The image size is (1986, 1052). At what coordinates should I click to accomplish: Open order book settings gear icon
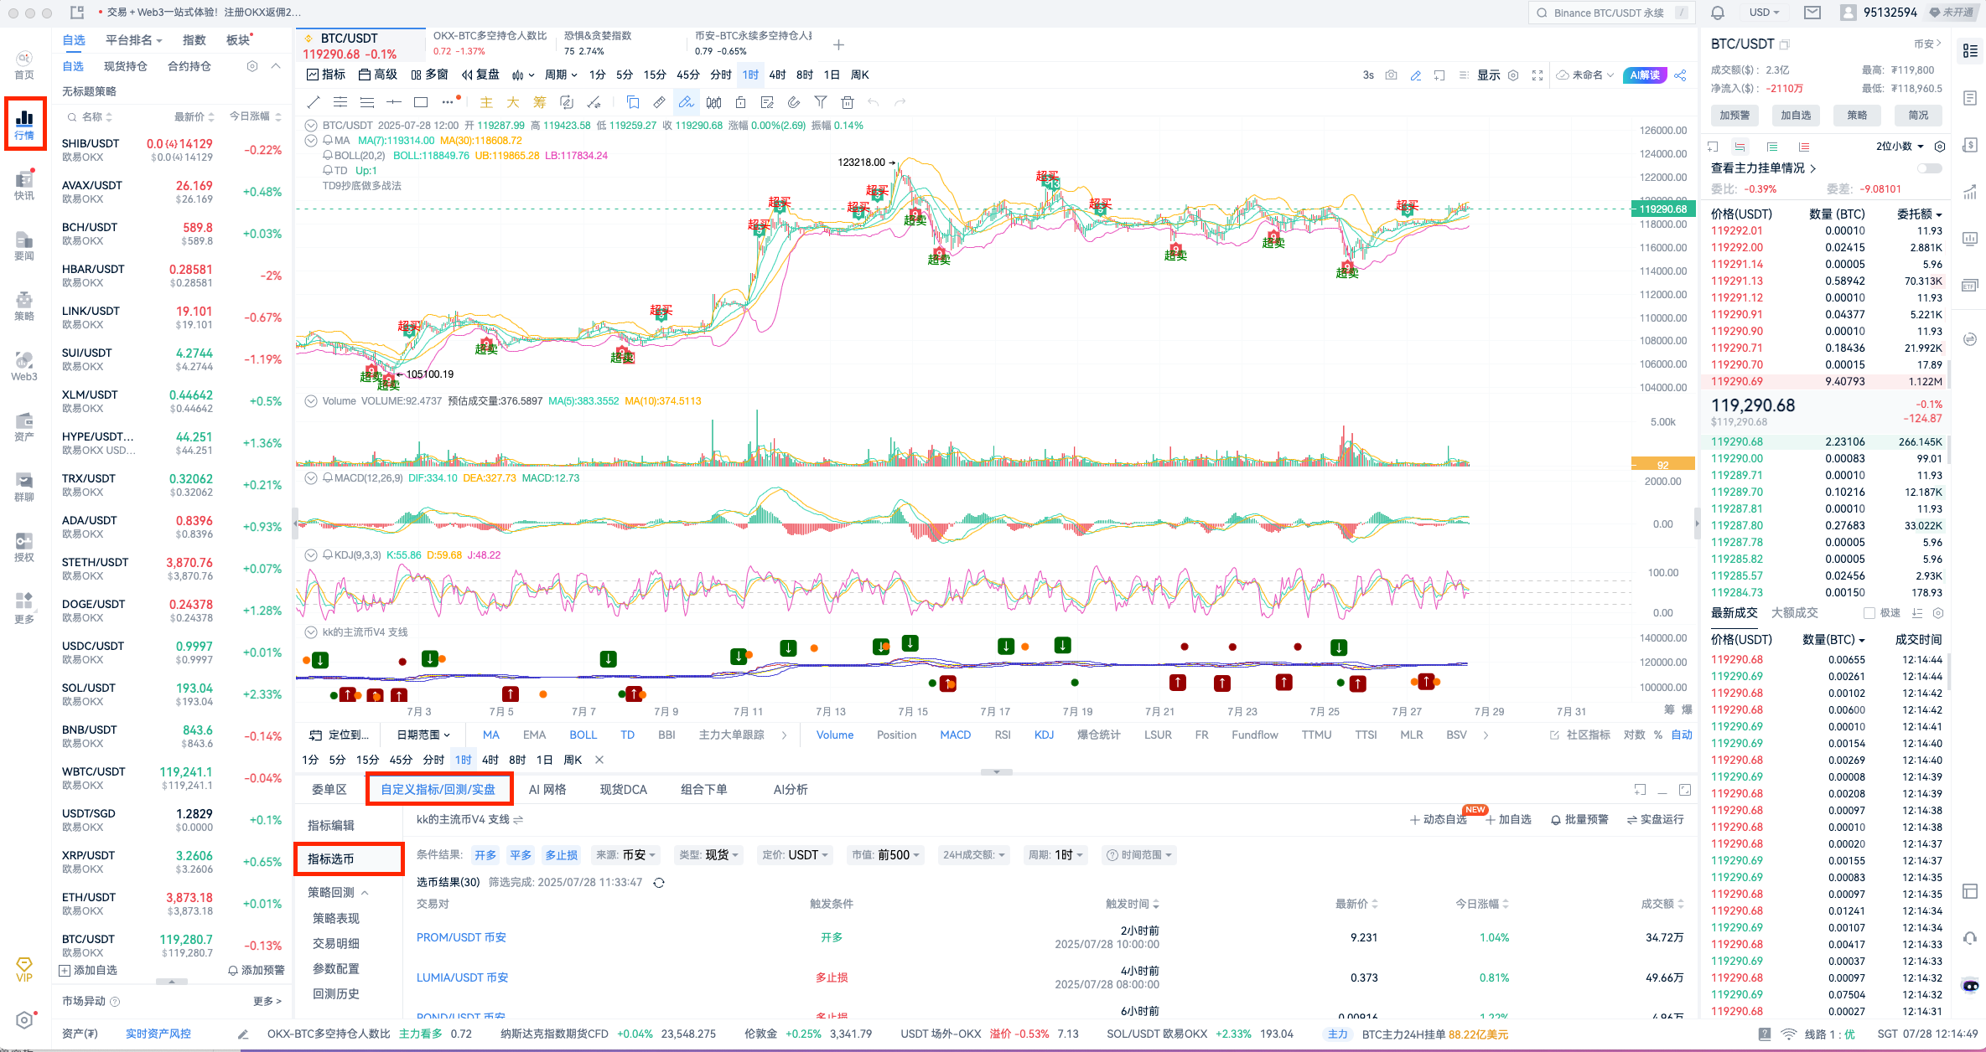point(1939,147)
